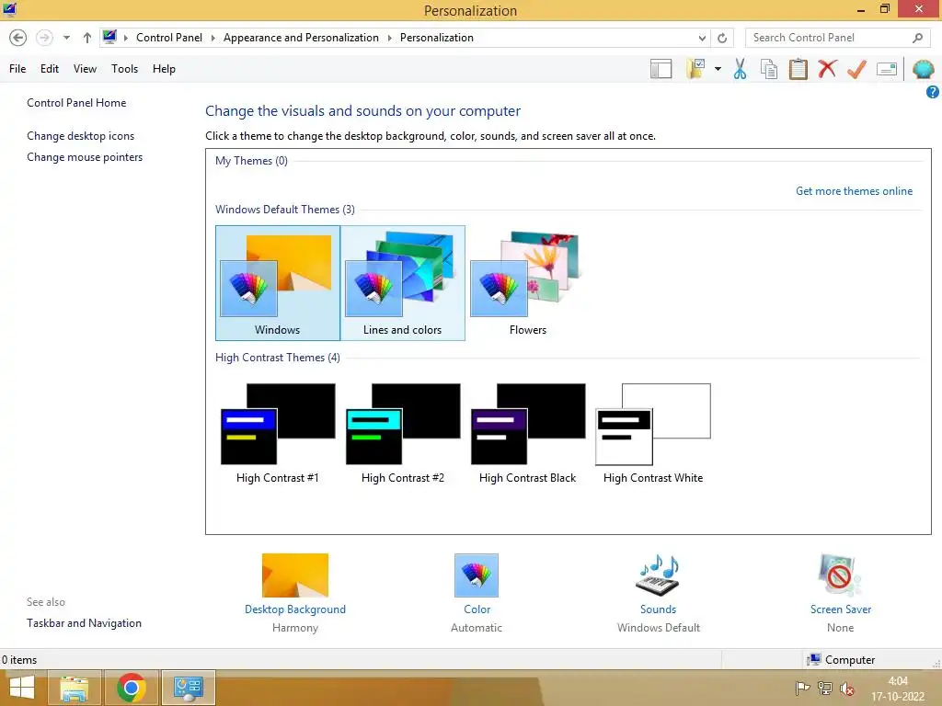Viewport: 942px width, 706px height.
Task: Open the Desktop Background settings icon
Action: coord(295,575)
